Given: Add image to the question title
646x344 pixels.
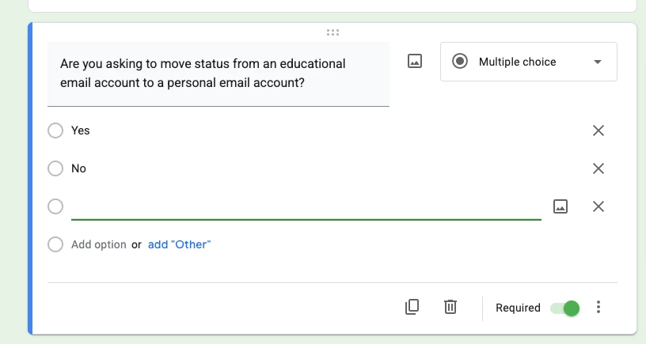Looking at the screenshot, I should pos(415,62).
